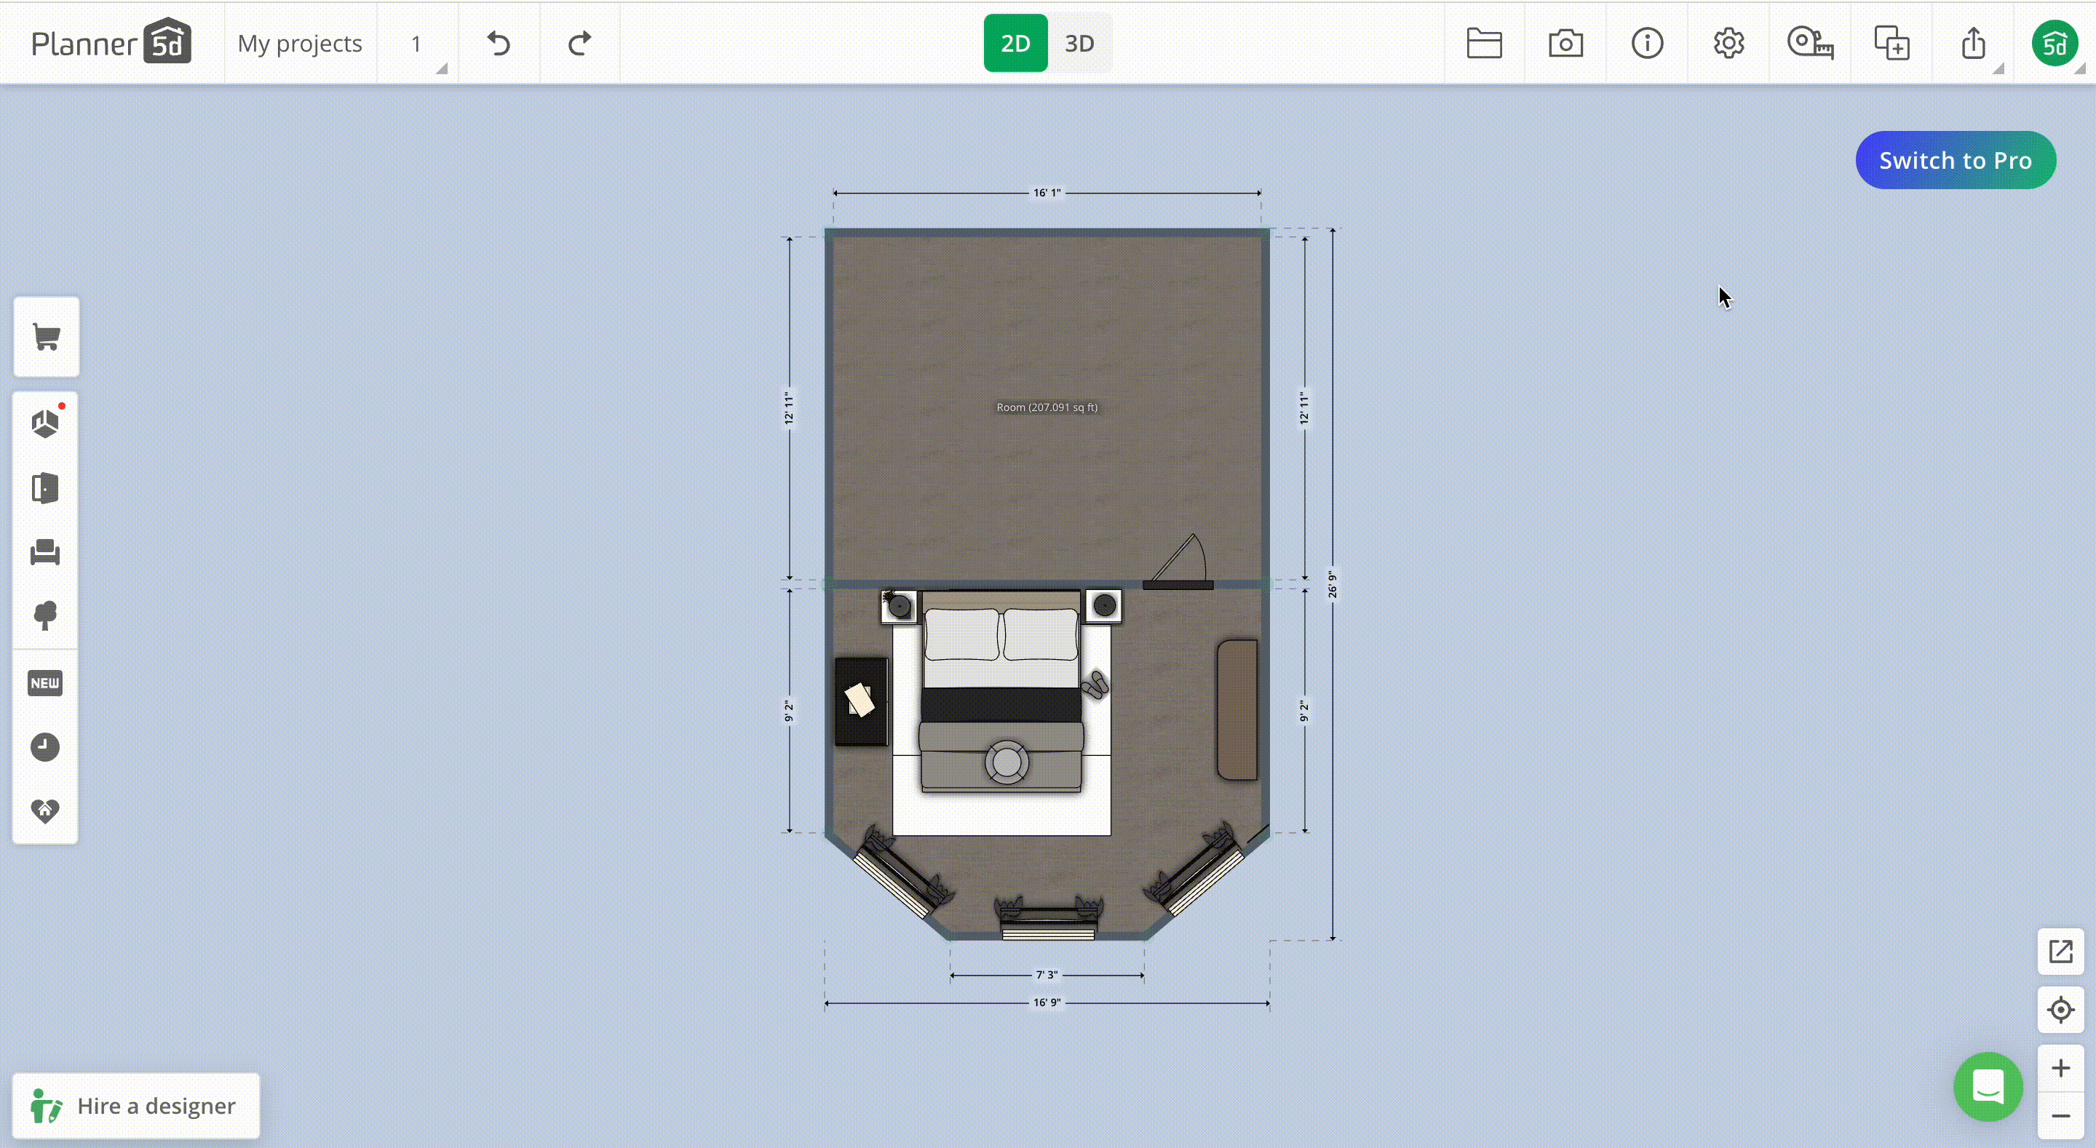Screen dimensions: 2096x1148
Task: Open the snapshot/screenshot tool
Action: click(x=1565, y=42)
